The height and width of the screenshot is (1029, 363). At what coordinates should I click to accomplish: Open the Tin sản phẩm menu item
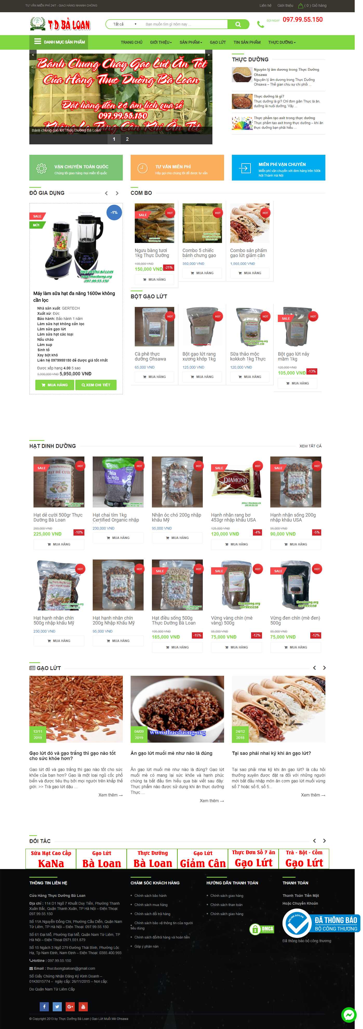[x=247, y=42]
